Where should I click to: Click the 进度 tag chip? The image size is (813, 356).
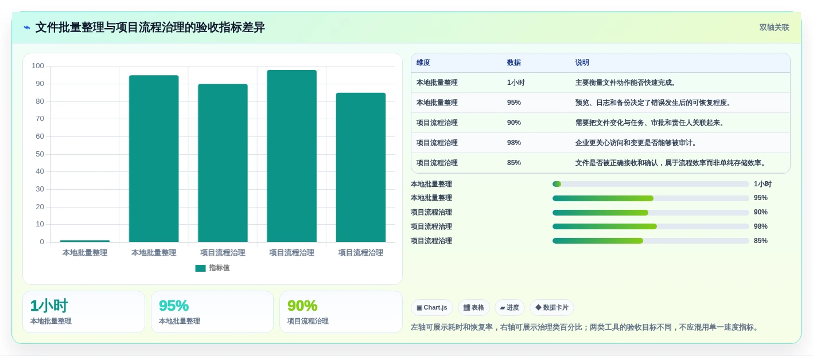click(509, 308)
